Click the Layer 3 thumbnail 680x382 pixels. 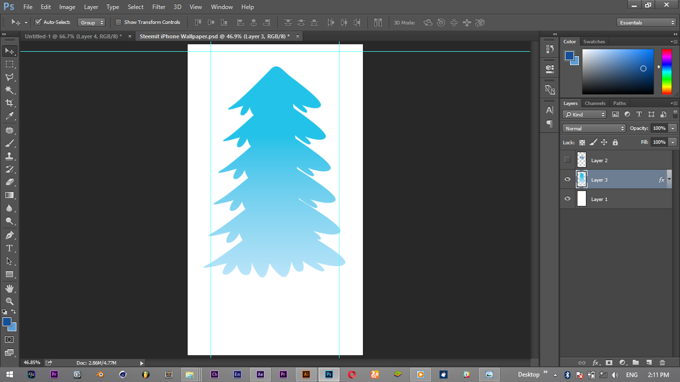tap(581, 180)
